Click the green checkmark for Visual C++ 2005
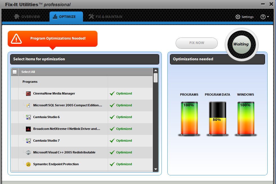This screenshot has height=184, width=276. (x=112, y=152)
